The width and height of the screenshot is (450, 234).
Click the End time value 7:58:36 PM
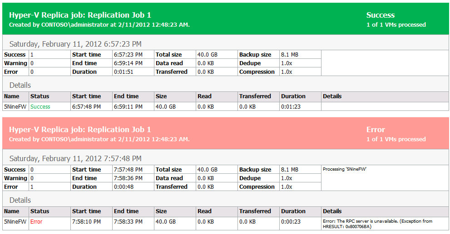[x=129, y=178]
